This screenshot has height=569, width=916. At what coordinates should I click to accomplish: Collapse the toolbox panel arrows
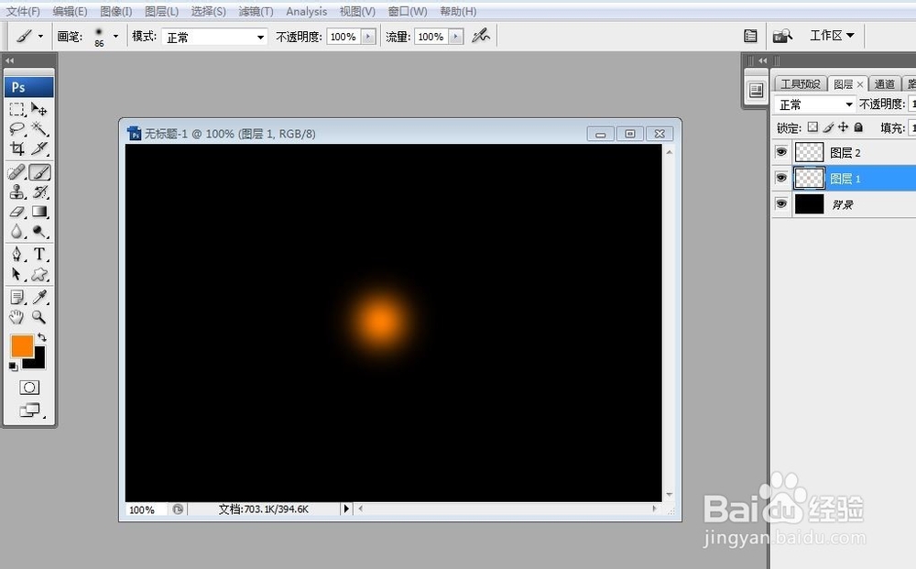(x=9, y=60)
